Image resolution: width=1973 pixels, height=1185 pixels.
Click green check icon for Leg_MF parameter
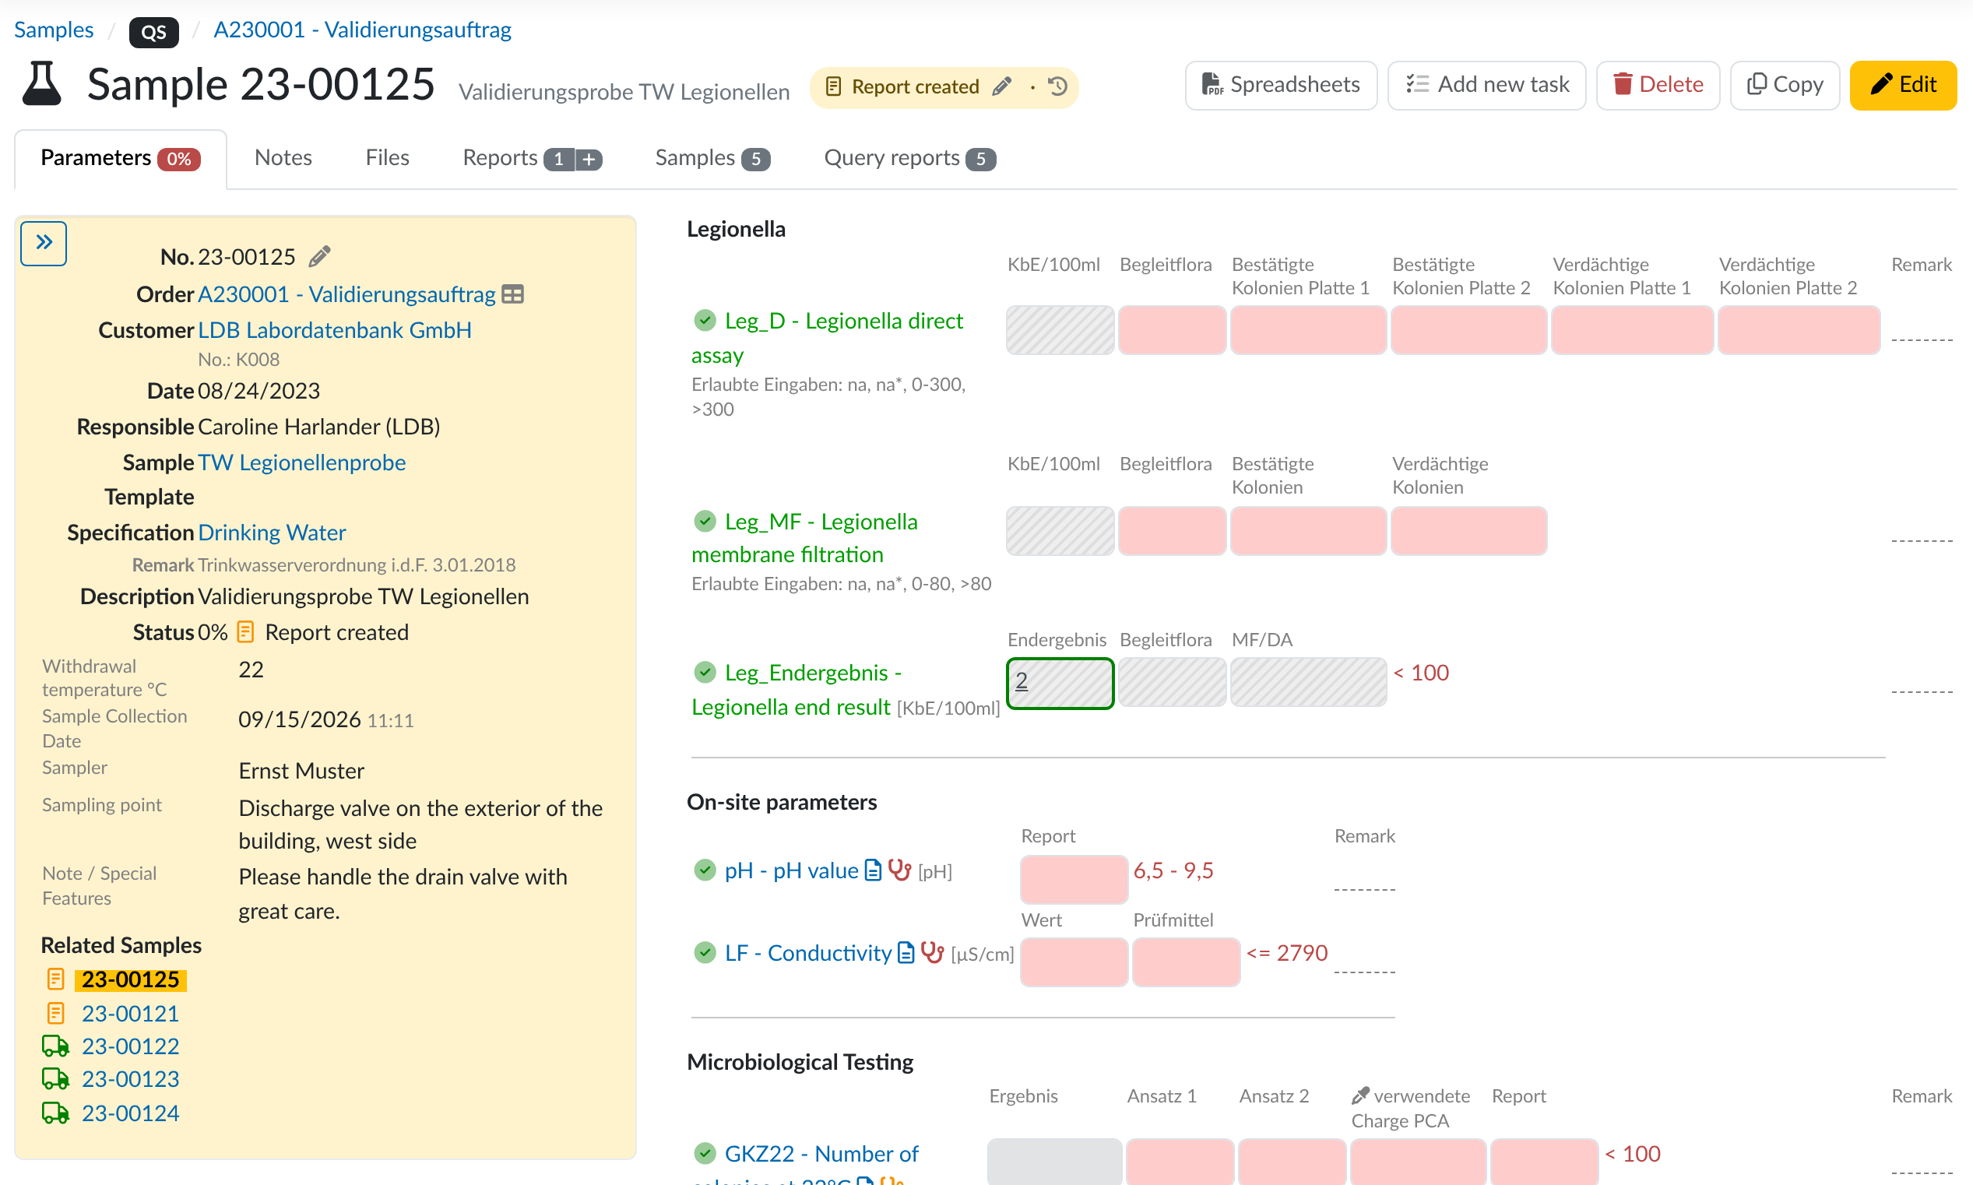click(704, 522)
